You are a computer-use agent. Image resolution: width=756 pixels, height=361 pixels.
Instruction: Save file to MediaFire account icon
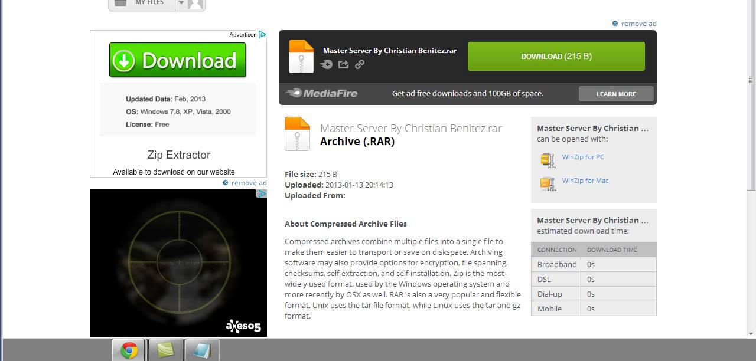327,64
